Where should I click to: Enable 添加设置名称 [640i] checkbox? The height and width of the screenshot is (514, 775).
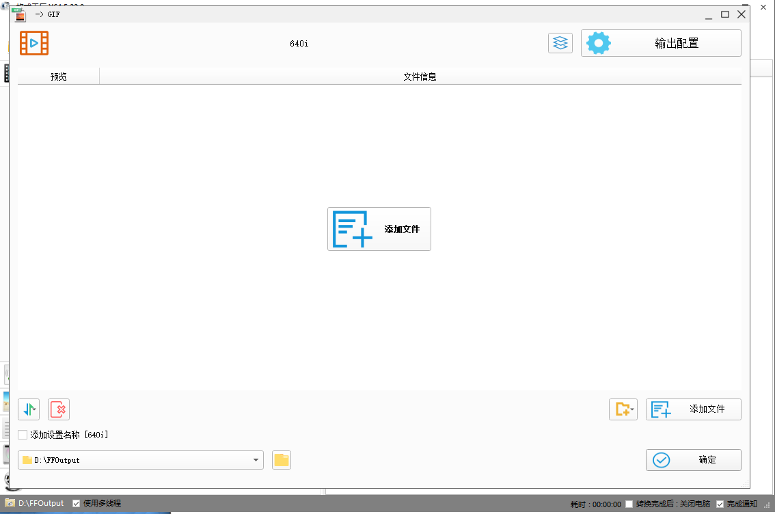(23, 435)
